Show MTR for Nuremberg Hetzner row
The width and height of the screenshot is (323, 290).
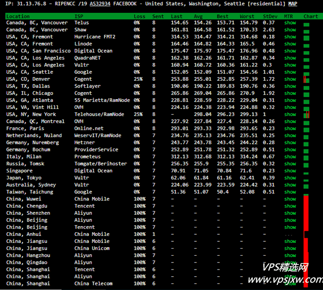[290, 143]
